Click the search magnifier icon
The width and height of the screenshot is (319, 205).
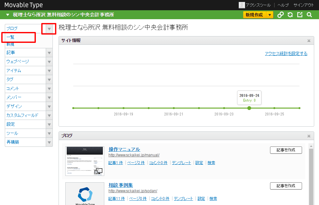(309, 15)
